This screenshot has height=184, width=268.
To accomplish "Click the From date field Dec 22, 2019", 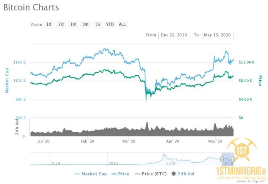I will 174,35.
